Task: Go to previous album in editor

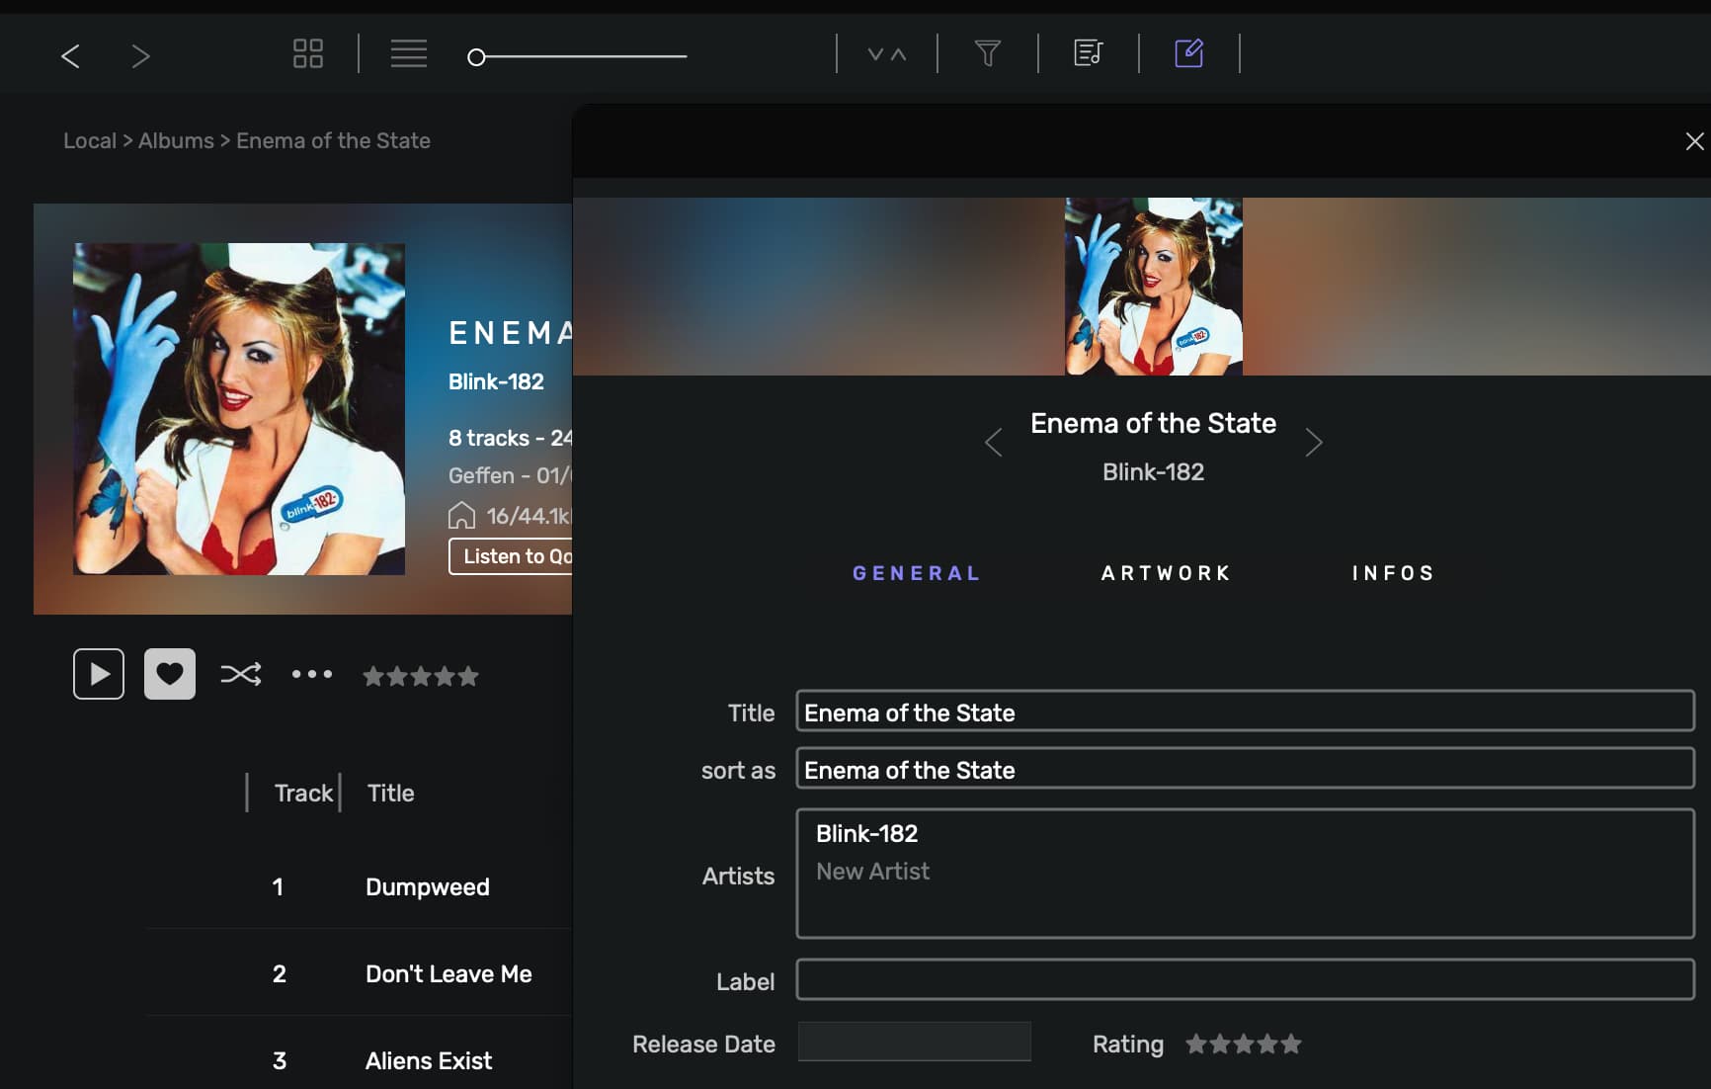Action: [994, 443]
